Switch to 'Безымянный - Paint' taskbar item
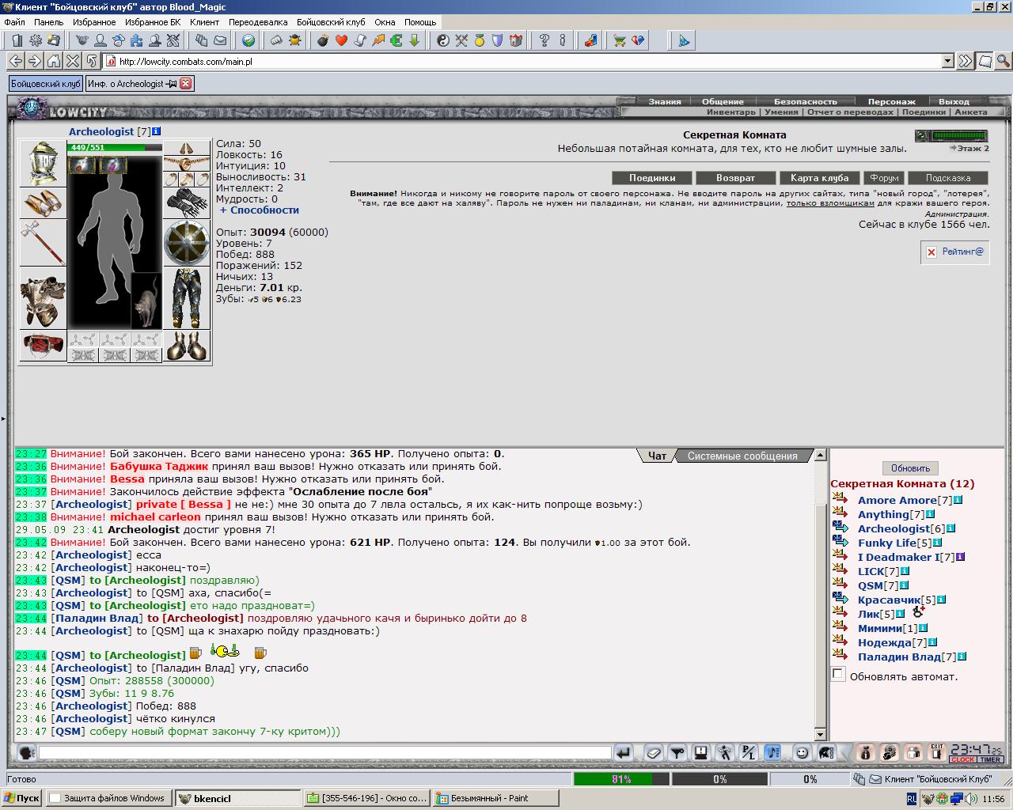The image size is (1013, 810). point(495,798)
